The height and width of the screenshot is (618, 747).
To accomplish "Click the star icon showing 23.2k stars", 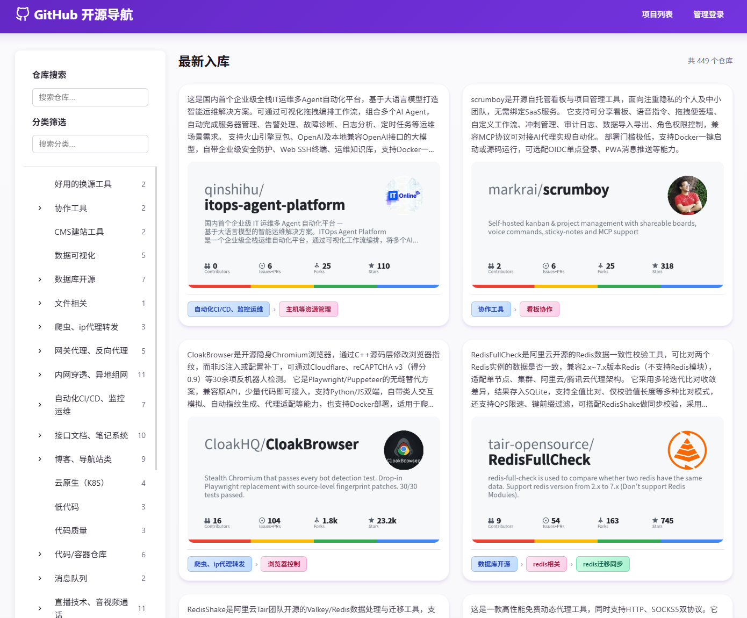I will (x=371, y=520).
